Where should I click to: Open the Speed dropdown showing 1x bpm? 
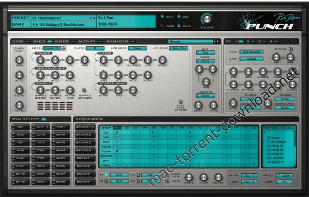tap(284, 175)
